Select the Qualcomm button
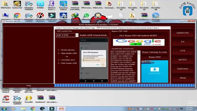Screen dimensions: 197x111 (x=183, y=69)
